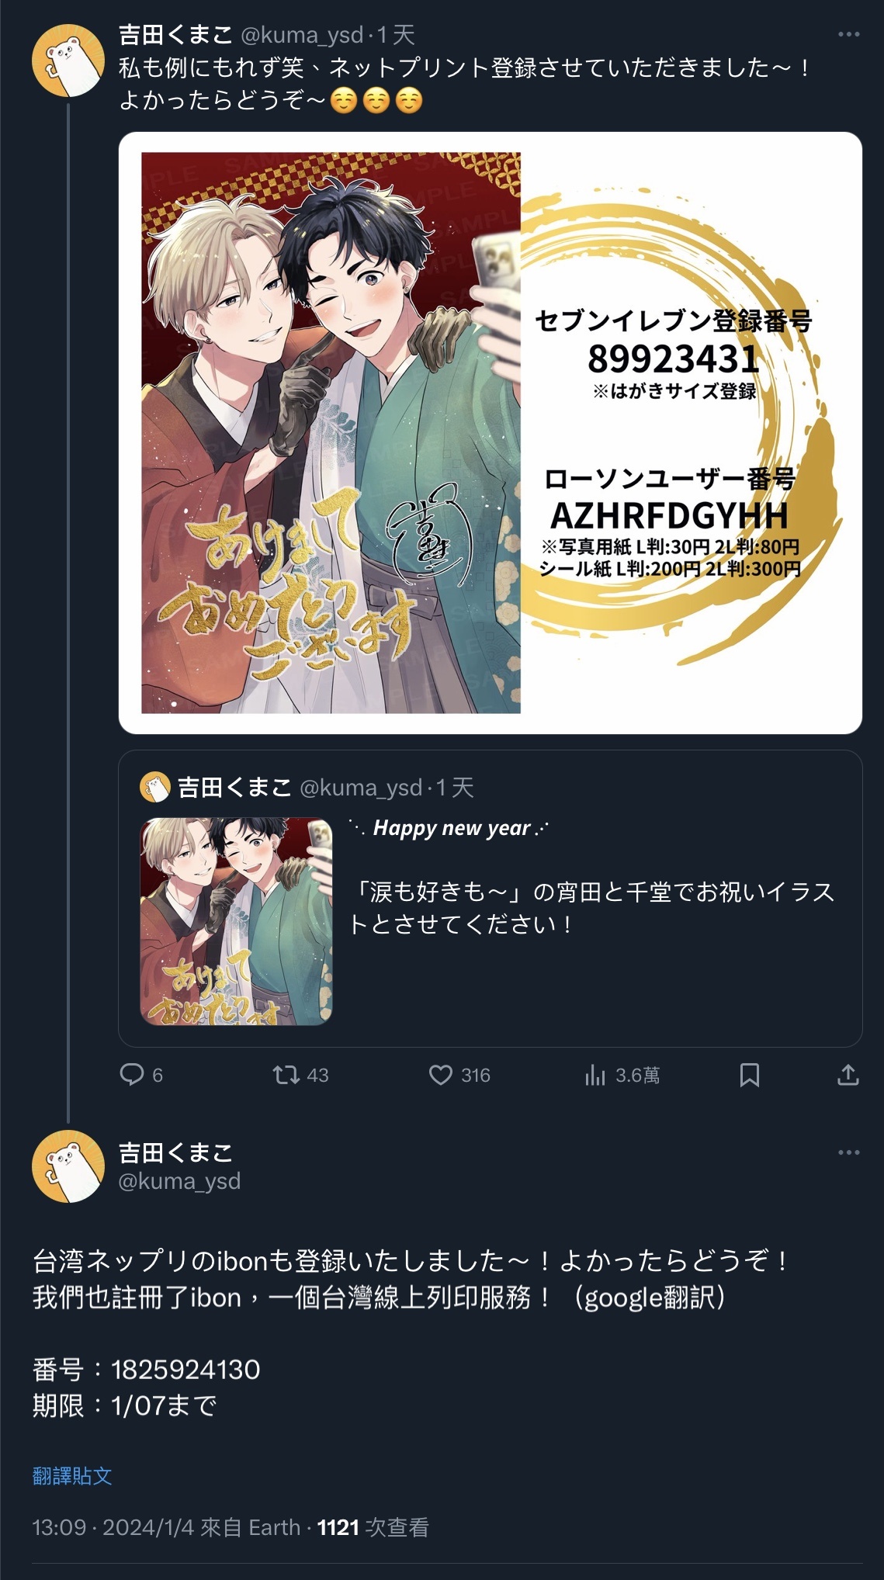Enlarge the New Year illustration with print numbers
This screenshot has height=1580, width=884.
[x=491, y=433]
